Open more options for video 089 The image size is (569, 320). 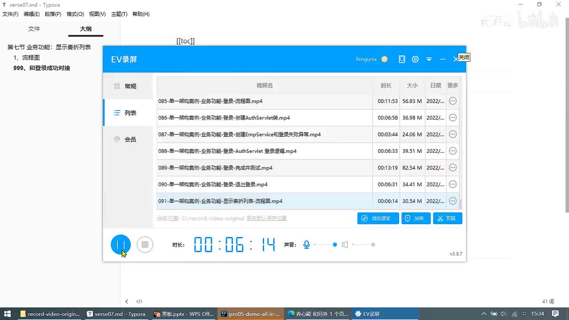(453, 168)
